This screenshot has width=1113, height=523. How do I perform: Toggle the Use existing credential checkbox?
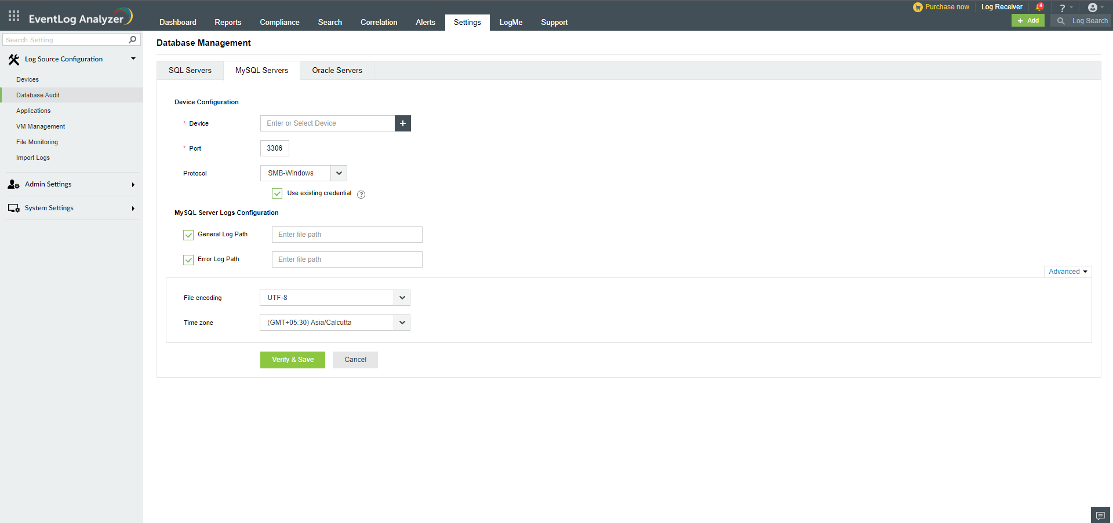(277, 193)
